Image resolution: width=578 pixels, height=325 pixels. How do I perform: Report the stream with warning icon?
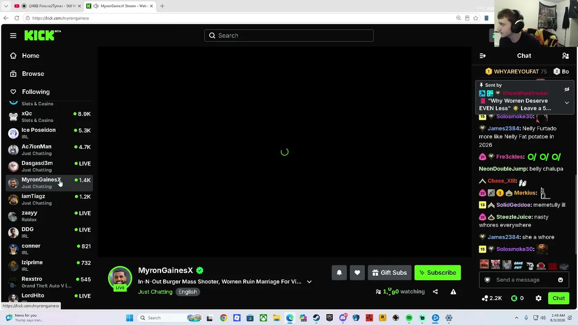pyautogui.click(x=453, y=292)
